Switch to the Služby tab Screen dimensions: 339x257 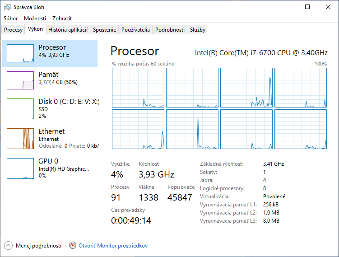tap(198, 30)
